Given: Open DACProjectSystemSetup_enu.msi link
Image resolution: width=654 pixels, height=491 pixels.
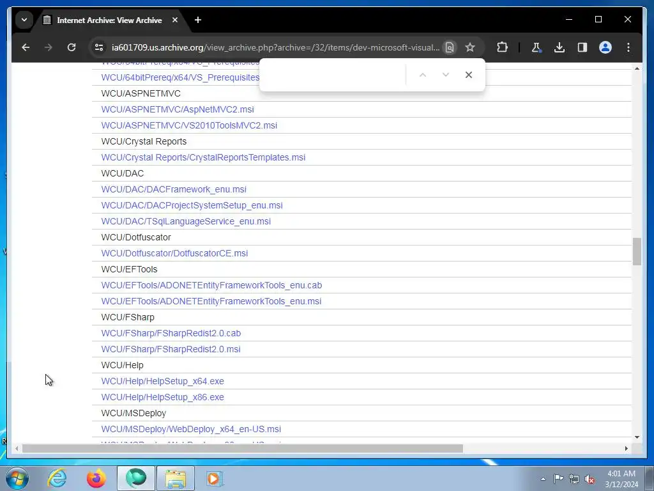Looking at the screenshot, I should pyautogui.click(x=192, y=205).
